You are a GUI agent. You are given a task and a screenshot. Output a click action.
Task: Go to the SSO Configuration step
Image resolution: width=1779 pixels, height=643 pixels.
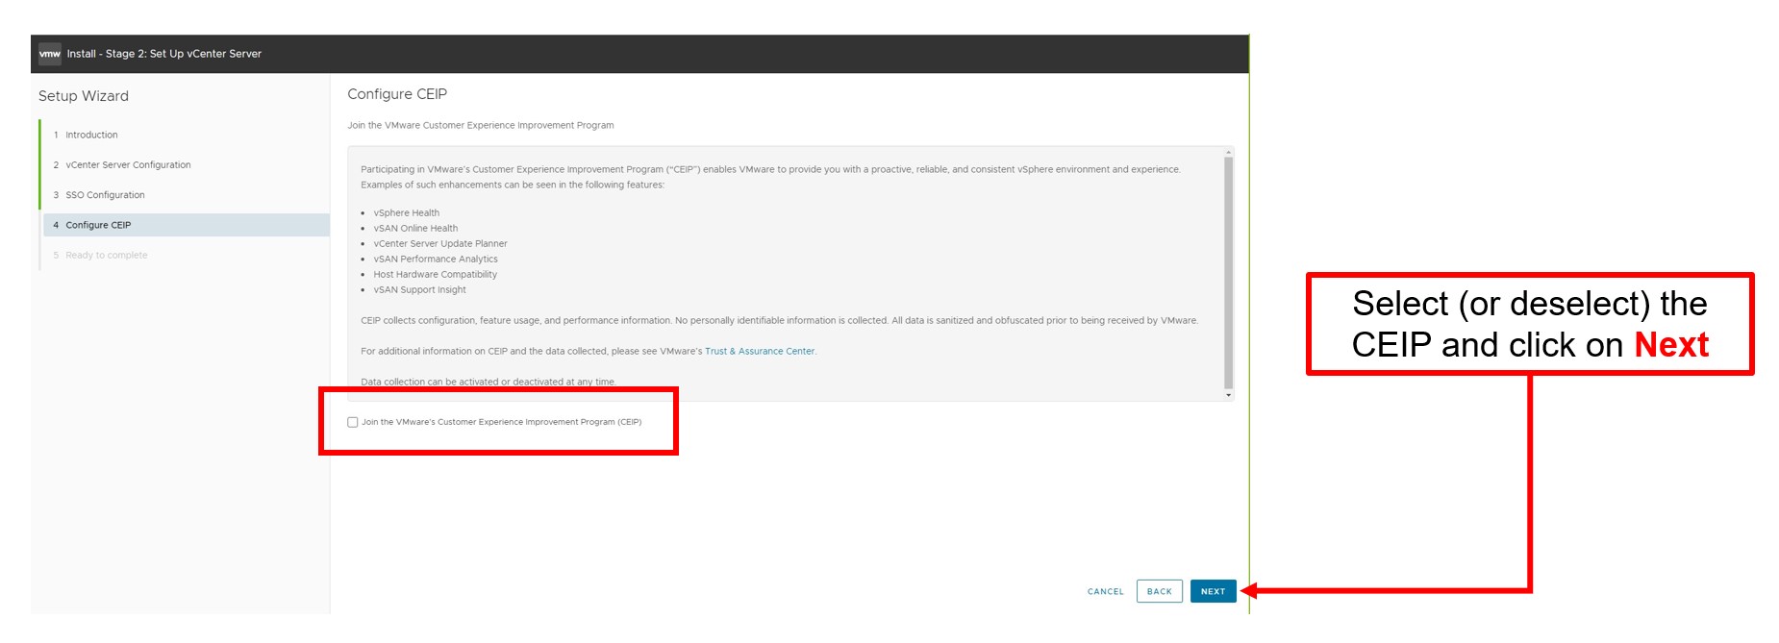(105, 195)
